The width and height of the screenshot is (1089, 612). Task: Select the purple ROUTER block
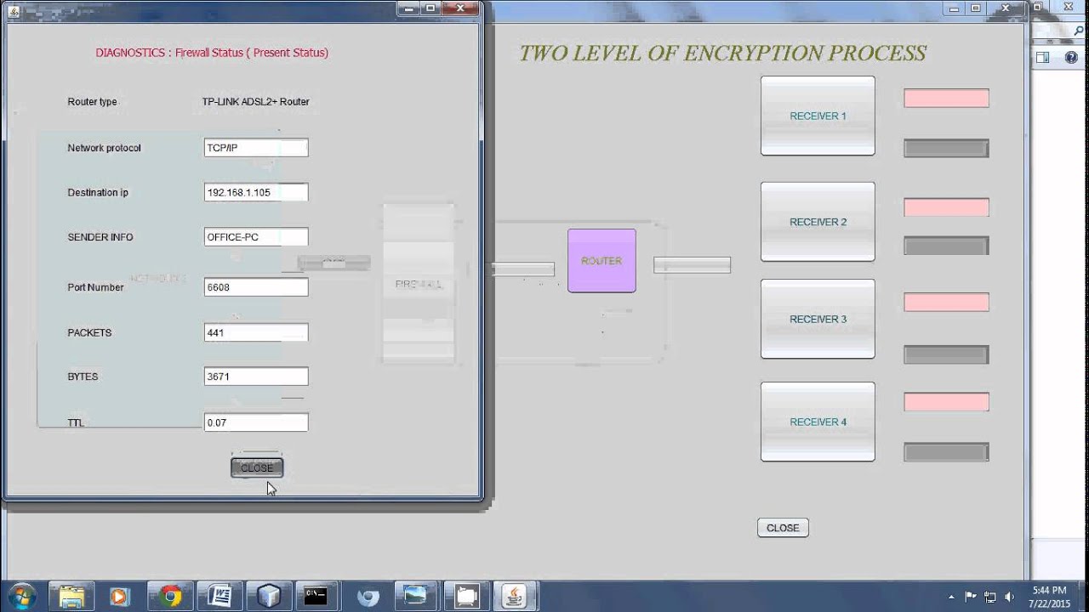[x=602, y=261]
